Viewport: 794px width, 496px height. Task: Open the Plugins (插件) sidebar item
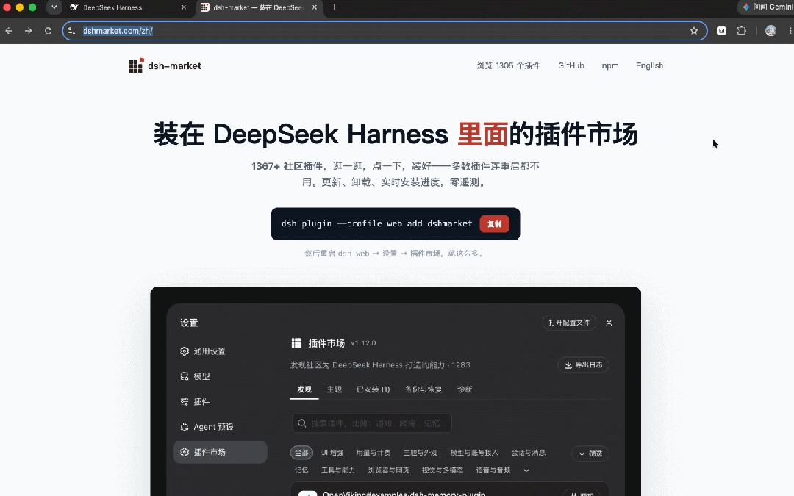click(221, 402)
